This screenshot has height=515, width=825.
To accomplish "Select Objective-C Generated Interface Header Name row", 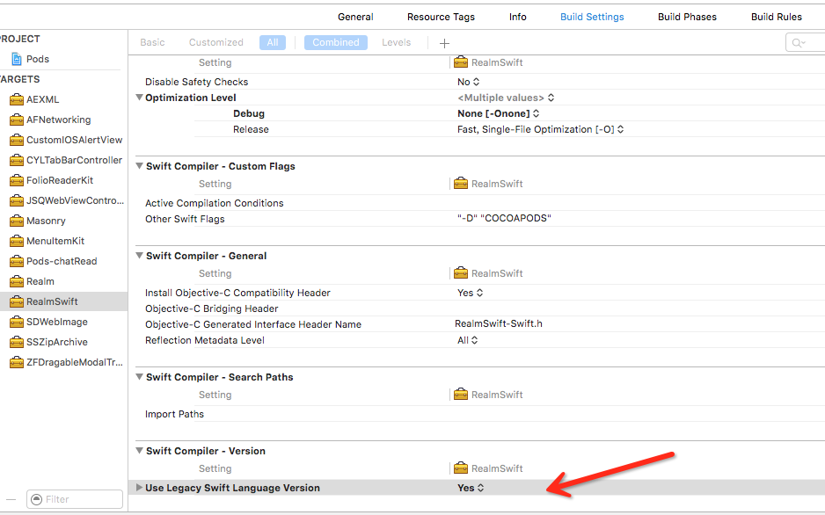I will point(480,324).
